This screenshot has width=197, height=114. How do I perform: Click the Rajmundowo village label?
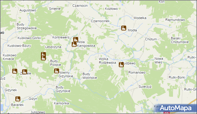pyautogui.click(x=175, y=20)
